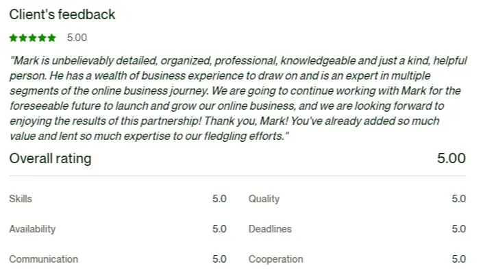This screenshot has height=277, width=483.
Task: Select the Quality rating label
Action: 264,199
